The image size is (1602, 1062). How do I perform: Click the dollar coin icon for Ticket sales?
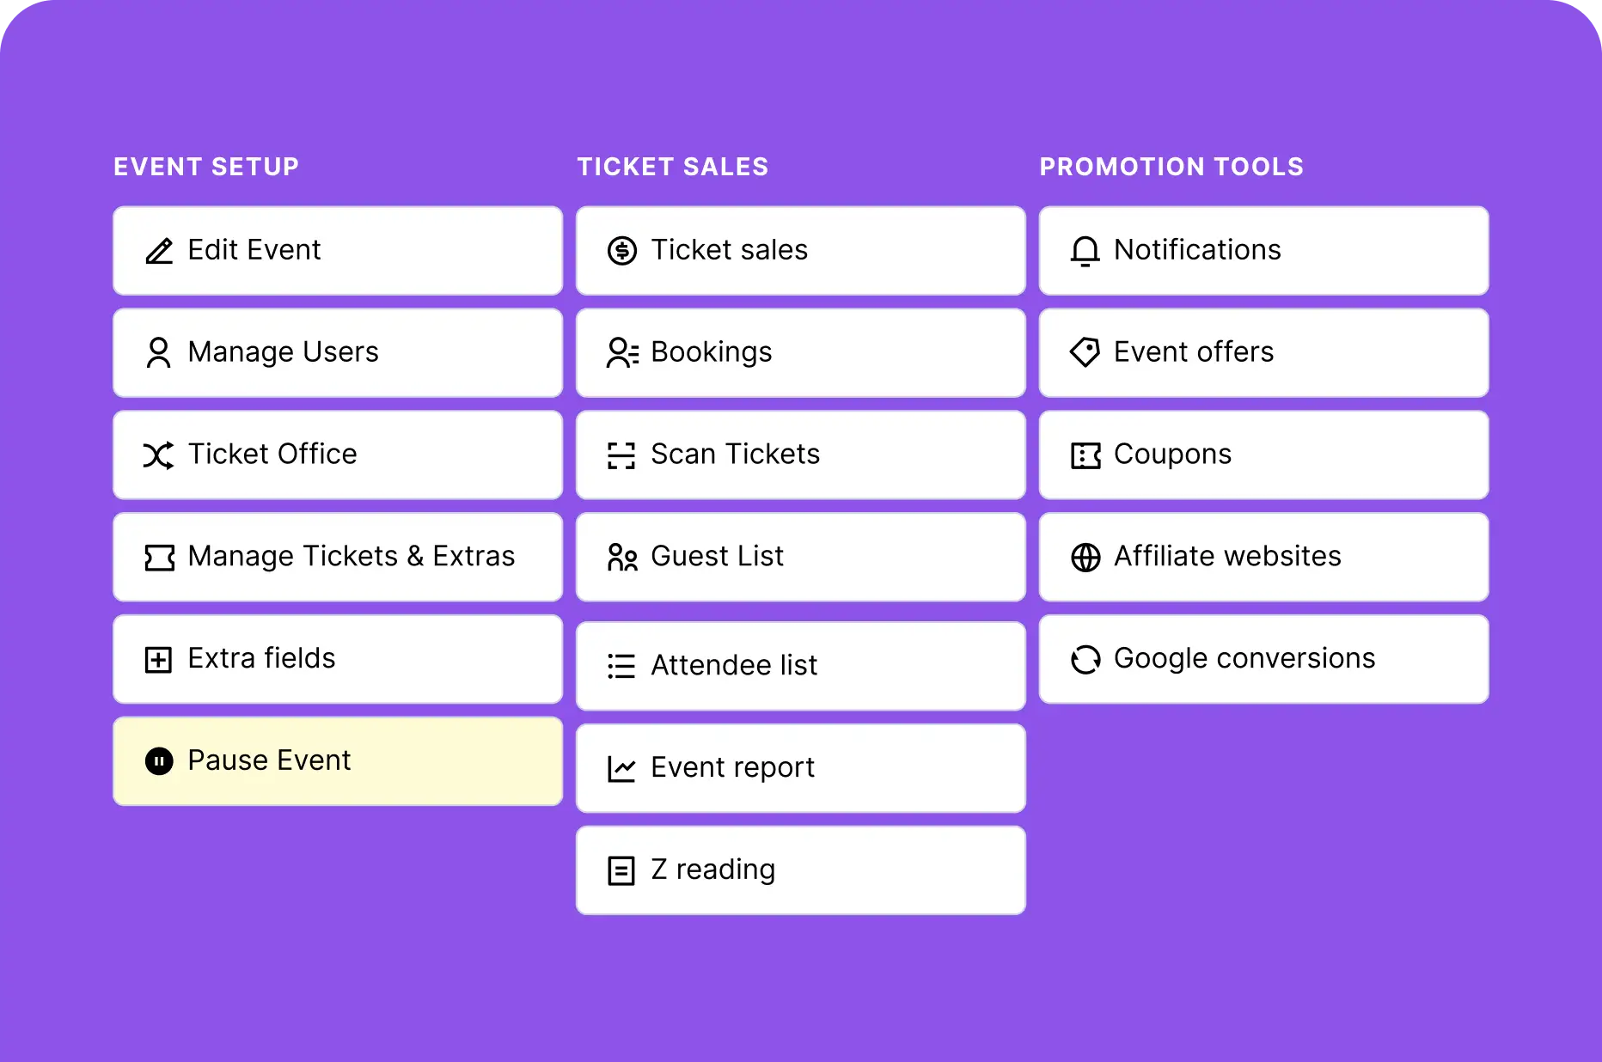[622, 251]
